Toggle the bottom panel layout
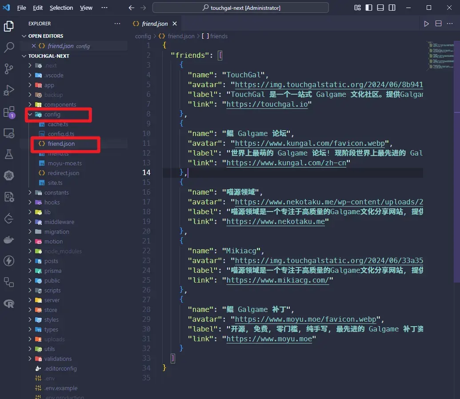The width and height of the screenshot is (460, 399). point(380,8)
